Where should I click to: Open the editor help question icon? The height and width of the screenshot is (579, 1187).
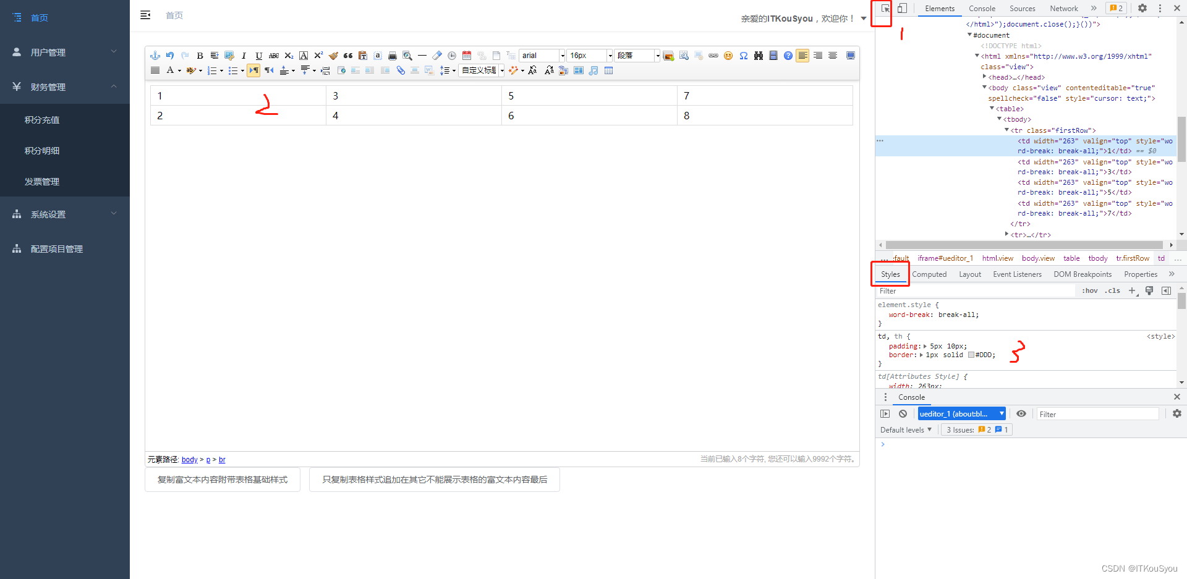[788, 56]
